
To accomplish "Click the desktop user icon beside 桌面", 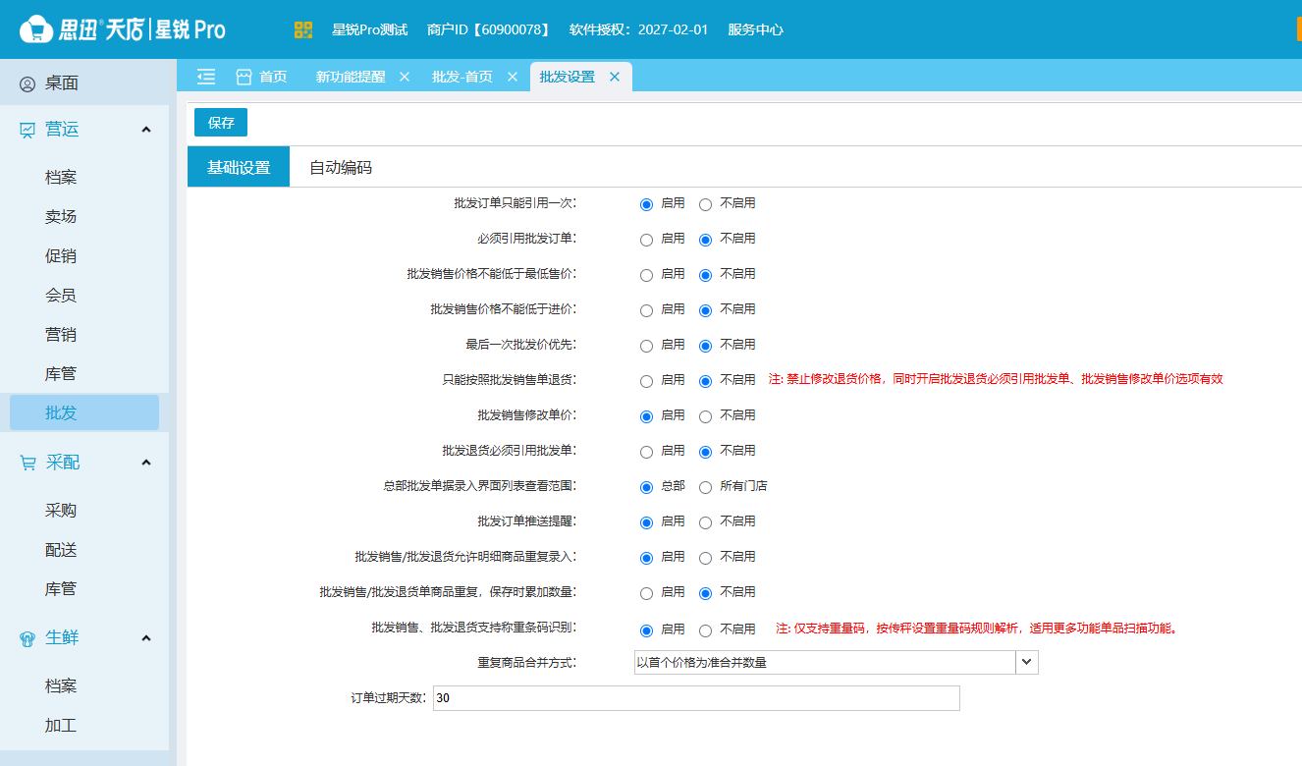I will coord(27,84).
